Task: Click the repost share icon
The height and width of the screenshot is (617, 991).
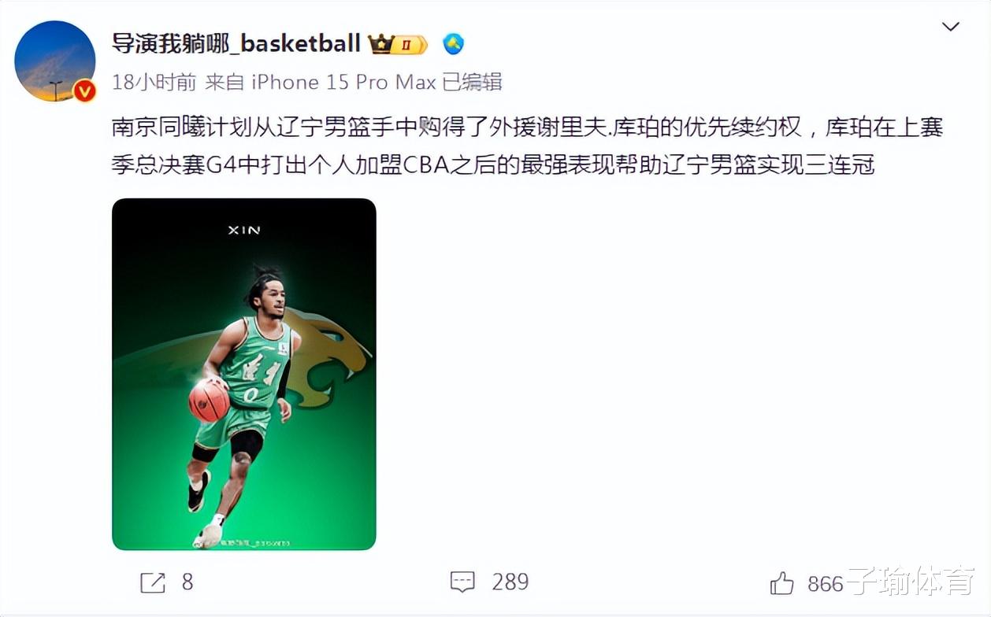Action: tap(153, 582)
